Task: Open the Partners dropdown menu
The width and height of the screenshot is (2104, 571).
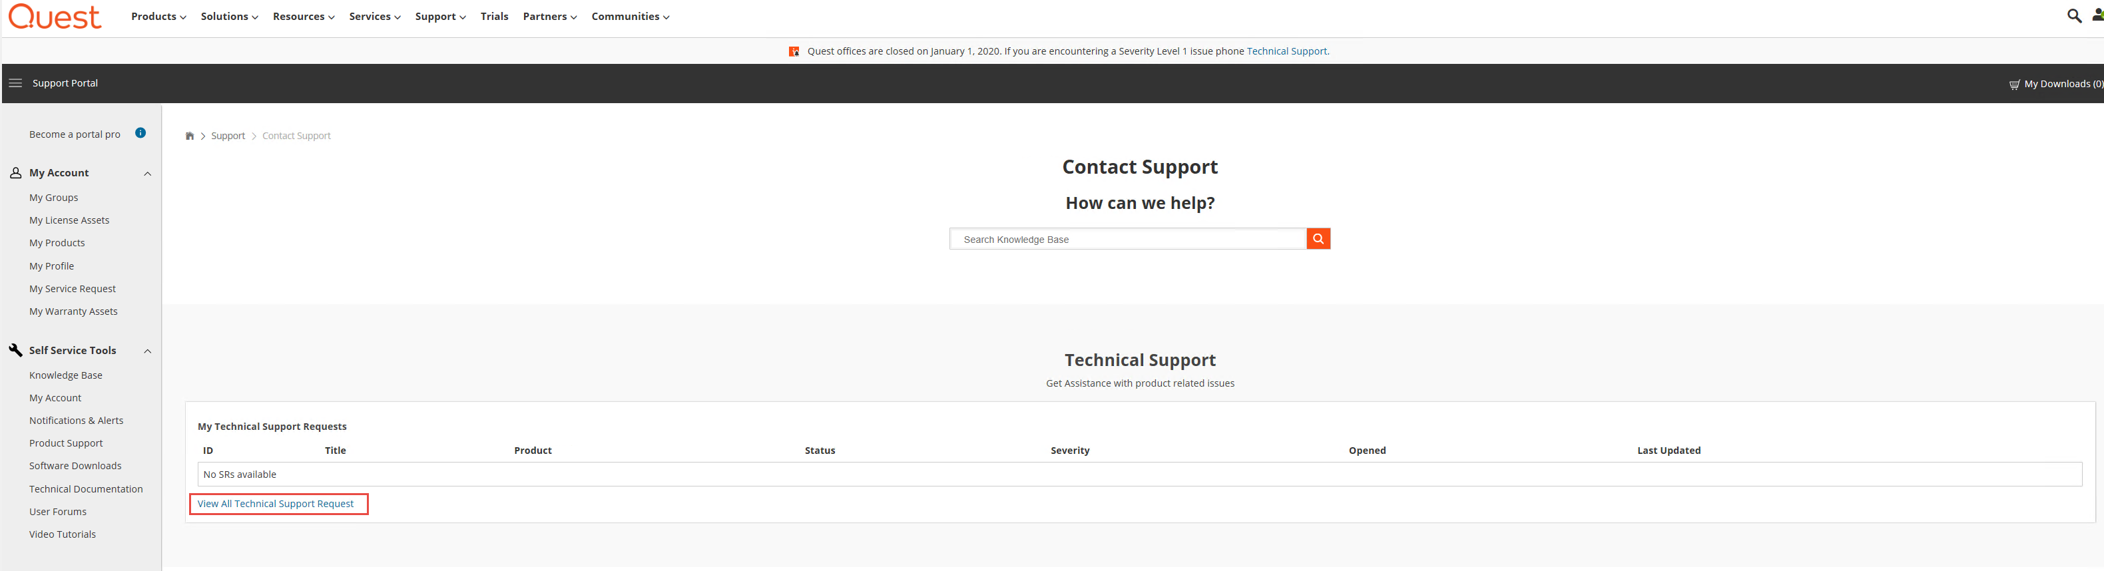Action: click(x=550, y=17)
